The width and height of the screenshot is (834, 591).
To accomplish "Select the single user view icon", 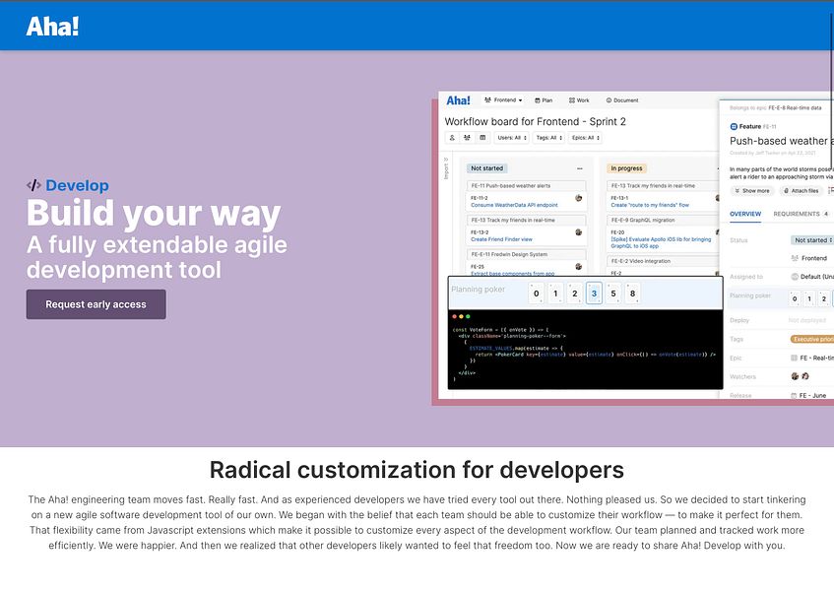I will point(452,138).
